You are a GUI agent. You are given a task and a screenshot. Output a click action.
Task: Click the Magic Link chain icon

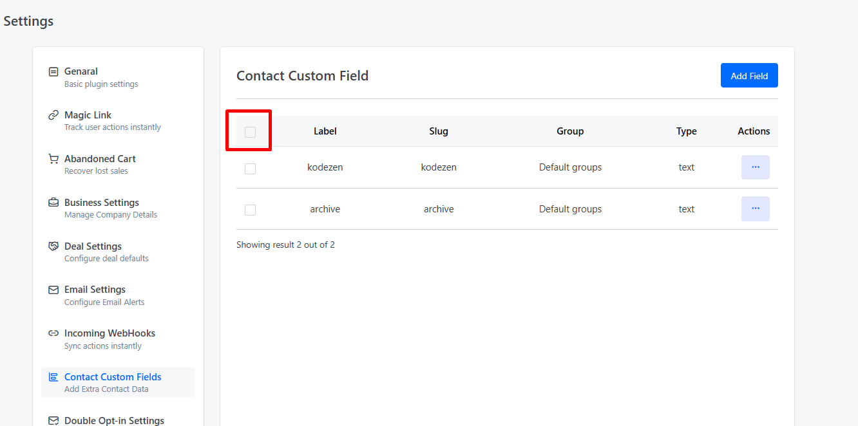pos(53,115)
